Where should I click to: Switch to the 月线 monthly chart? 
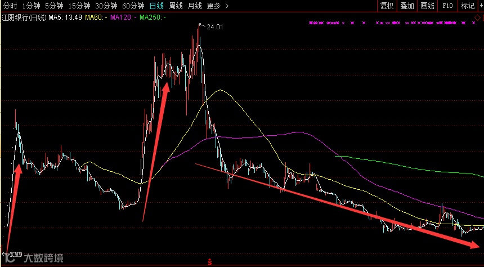coord(195,6)
